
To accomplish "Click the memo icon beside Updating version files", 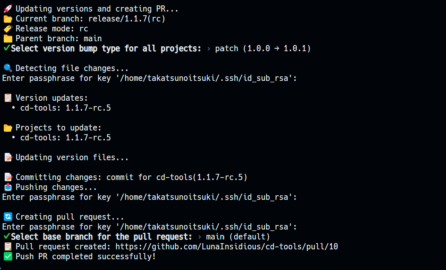I will click(x=8, y=158).
